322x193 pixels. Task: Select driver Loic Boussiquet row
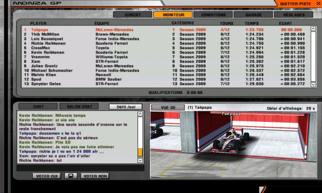[166, 39]
